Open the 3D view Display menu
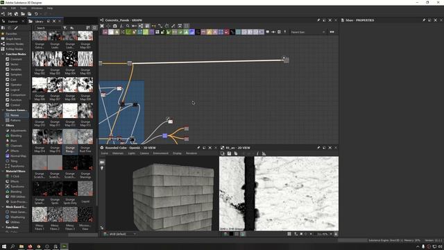This screenshot has width=444, height=250. 177,153
